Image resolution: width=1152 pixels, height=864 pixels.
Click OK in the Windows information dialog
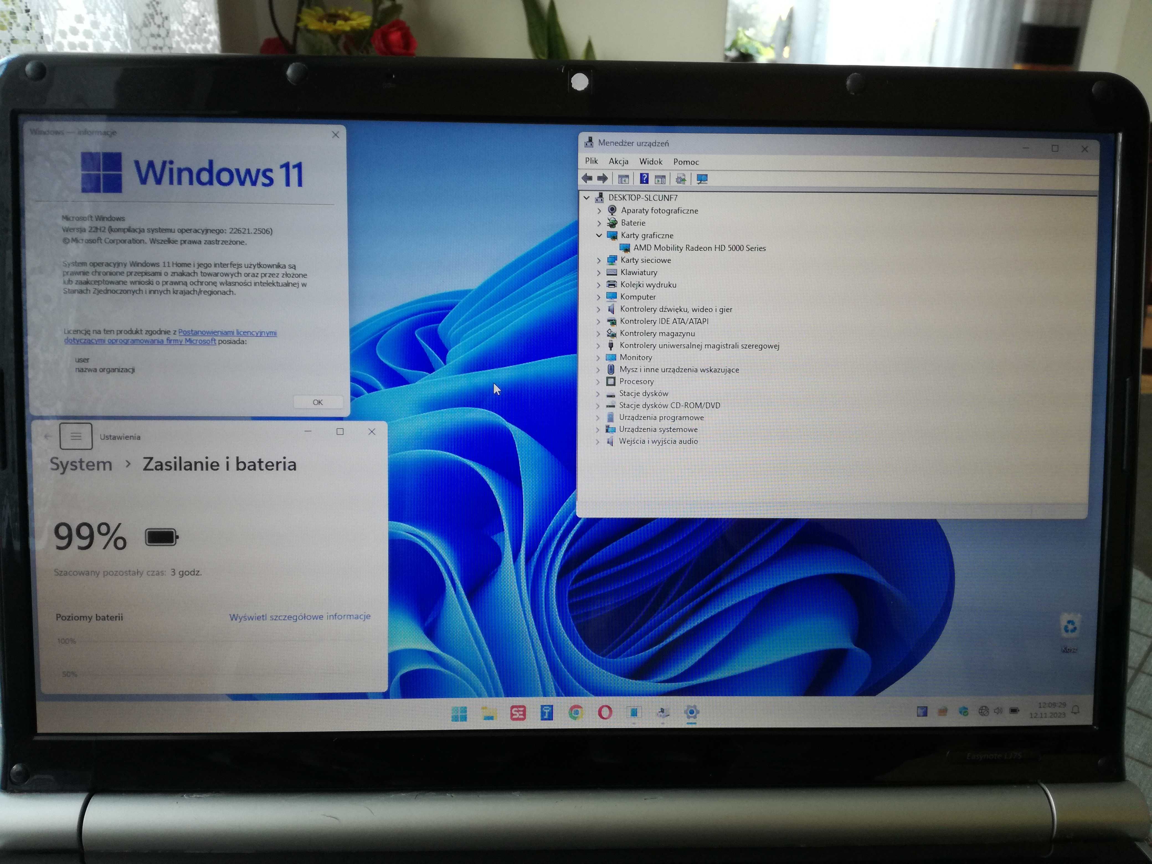(x=318, y=402)
